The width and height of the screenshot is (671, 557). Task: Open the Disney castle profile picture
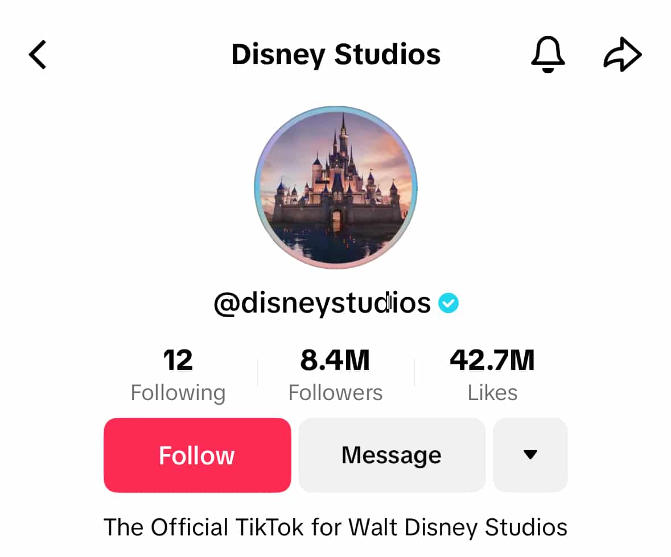click(336, 187)
